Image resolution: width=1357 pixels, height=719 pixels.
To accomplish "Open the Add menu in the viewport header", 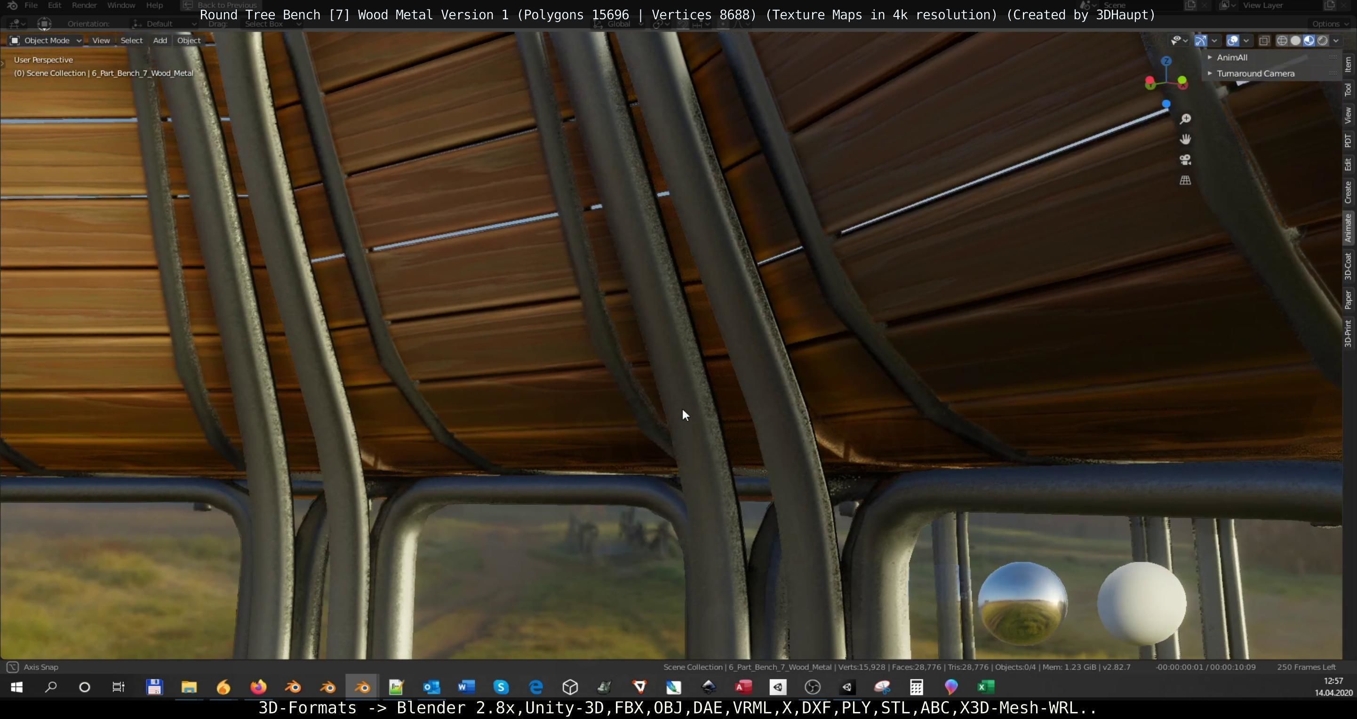I will point(160,40).
